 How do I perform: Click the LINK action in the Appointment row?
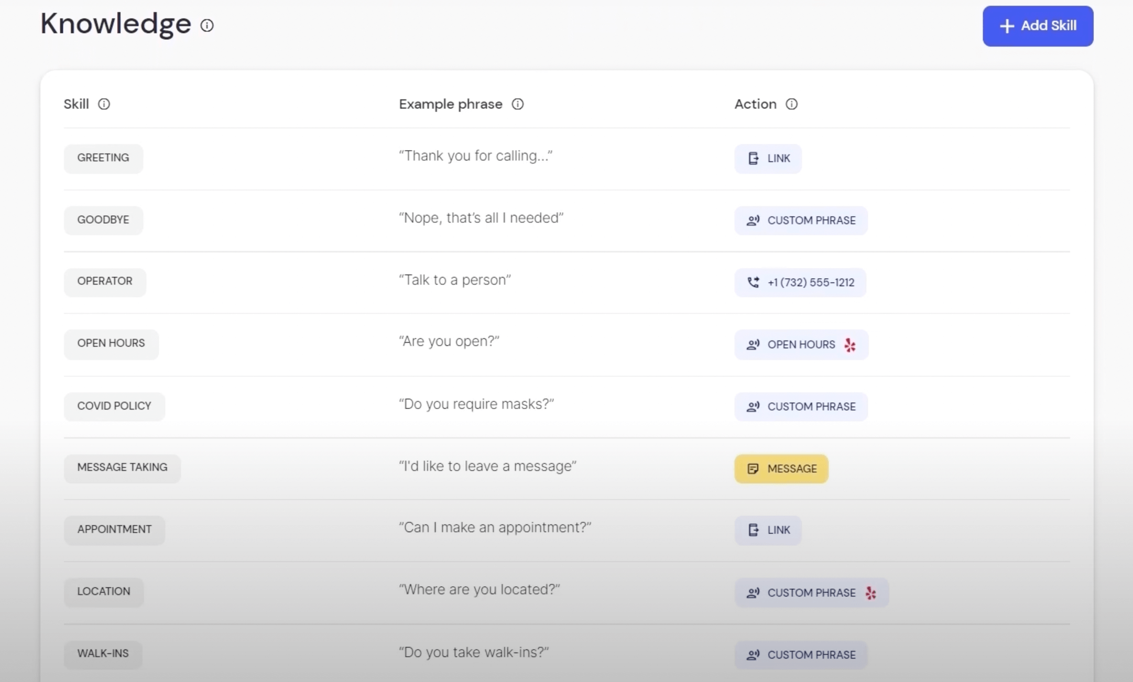coord(768,530)
